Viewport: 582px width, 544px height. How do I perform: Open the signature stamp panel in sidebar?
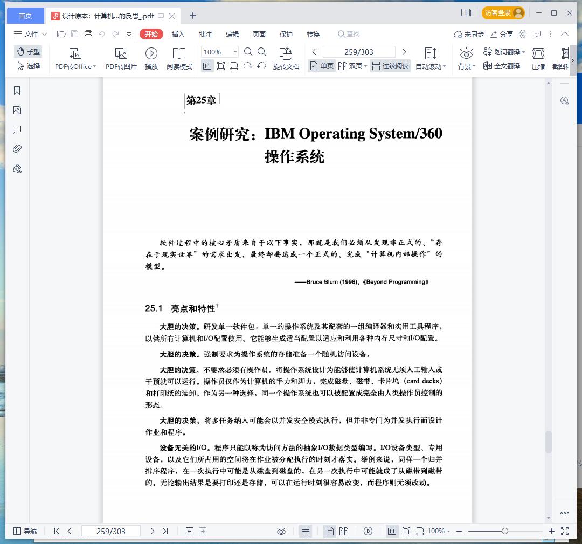tap(17, 169)
